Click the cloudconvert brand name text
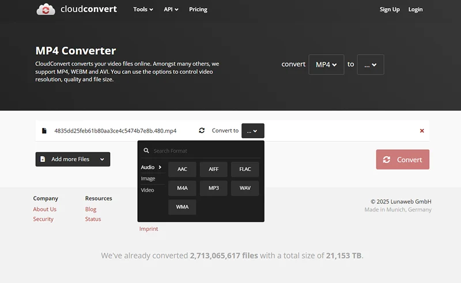Image resolution: width=461 pixels, height=283 pixels. click(89, 9)
